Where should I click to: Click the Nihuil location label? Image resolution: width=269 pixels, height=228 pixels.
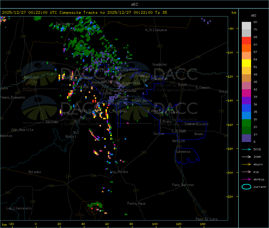pyautogui.click(x=71, y=137)
